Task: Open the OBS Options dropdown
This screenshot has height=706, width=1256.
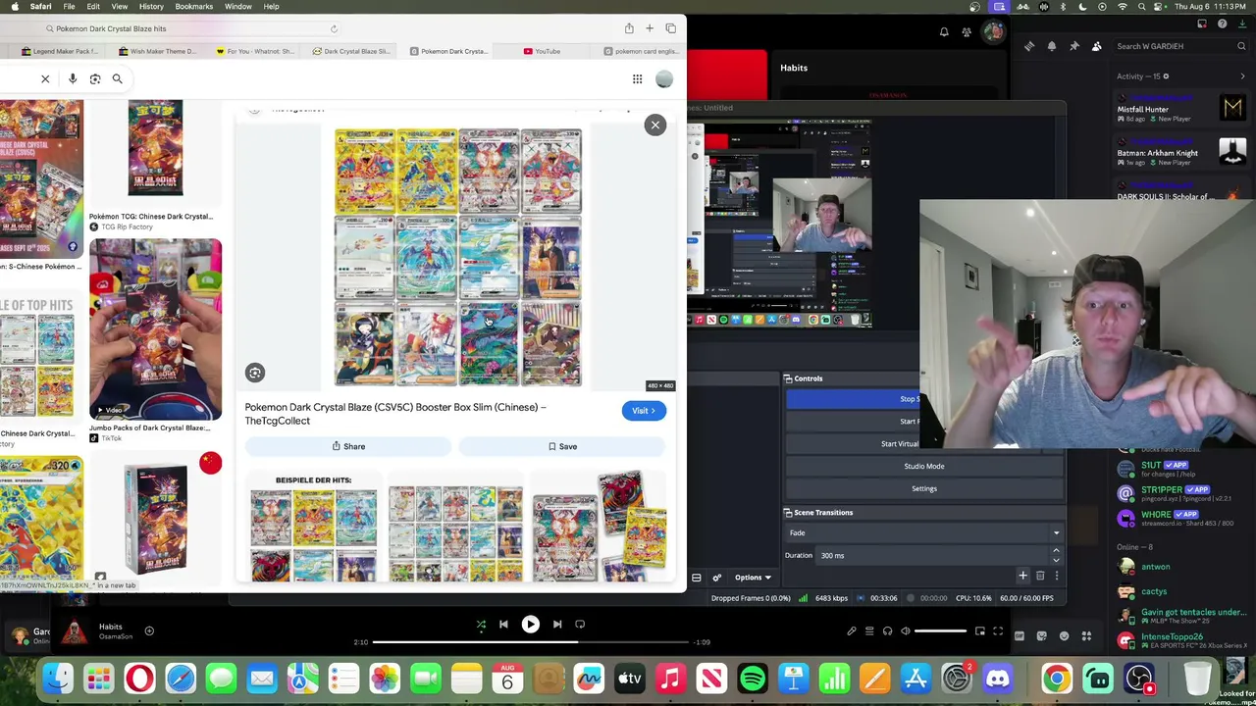Action: point(753,578)
